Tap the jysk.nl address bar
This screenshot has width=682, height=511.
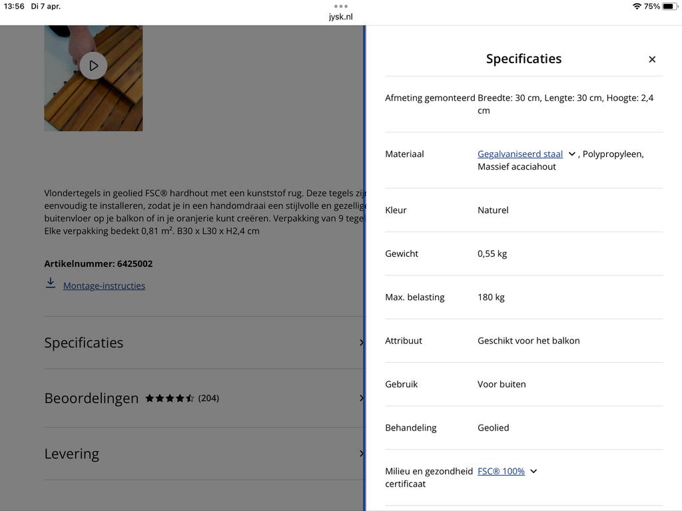coord(340,17)
